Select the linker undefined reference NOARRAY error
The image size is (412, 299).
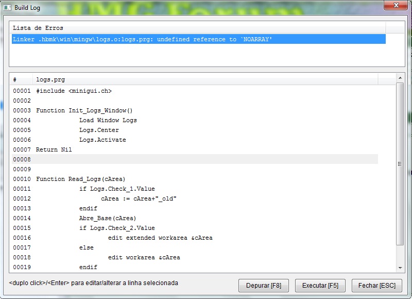click(x=198, y=39)
